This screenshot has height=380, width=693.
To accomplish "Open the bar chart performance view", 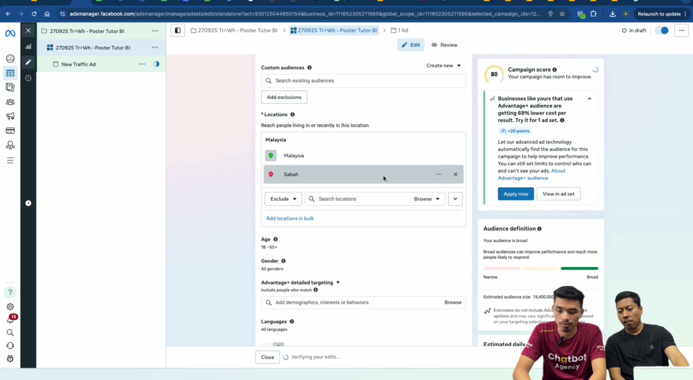I will [x=28, y=46].
